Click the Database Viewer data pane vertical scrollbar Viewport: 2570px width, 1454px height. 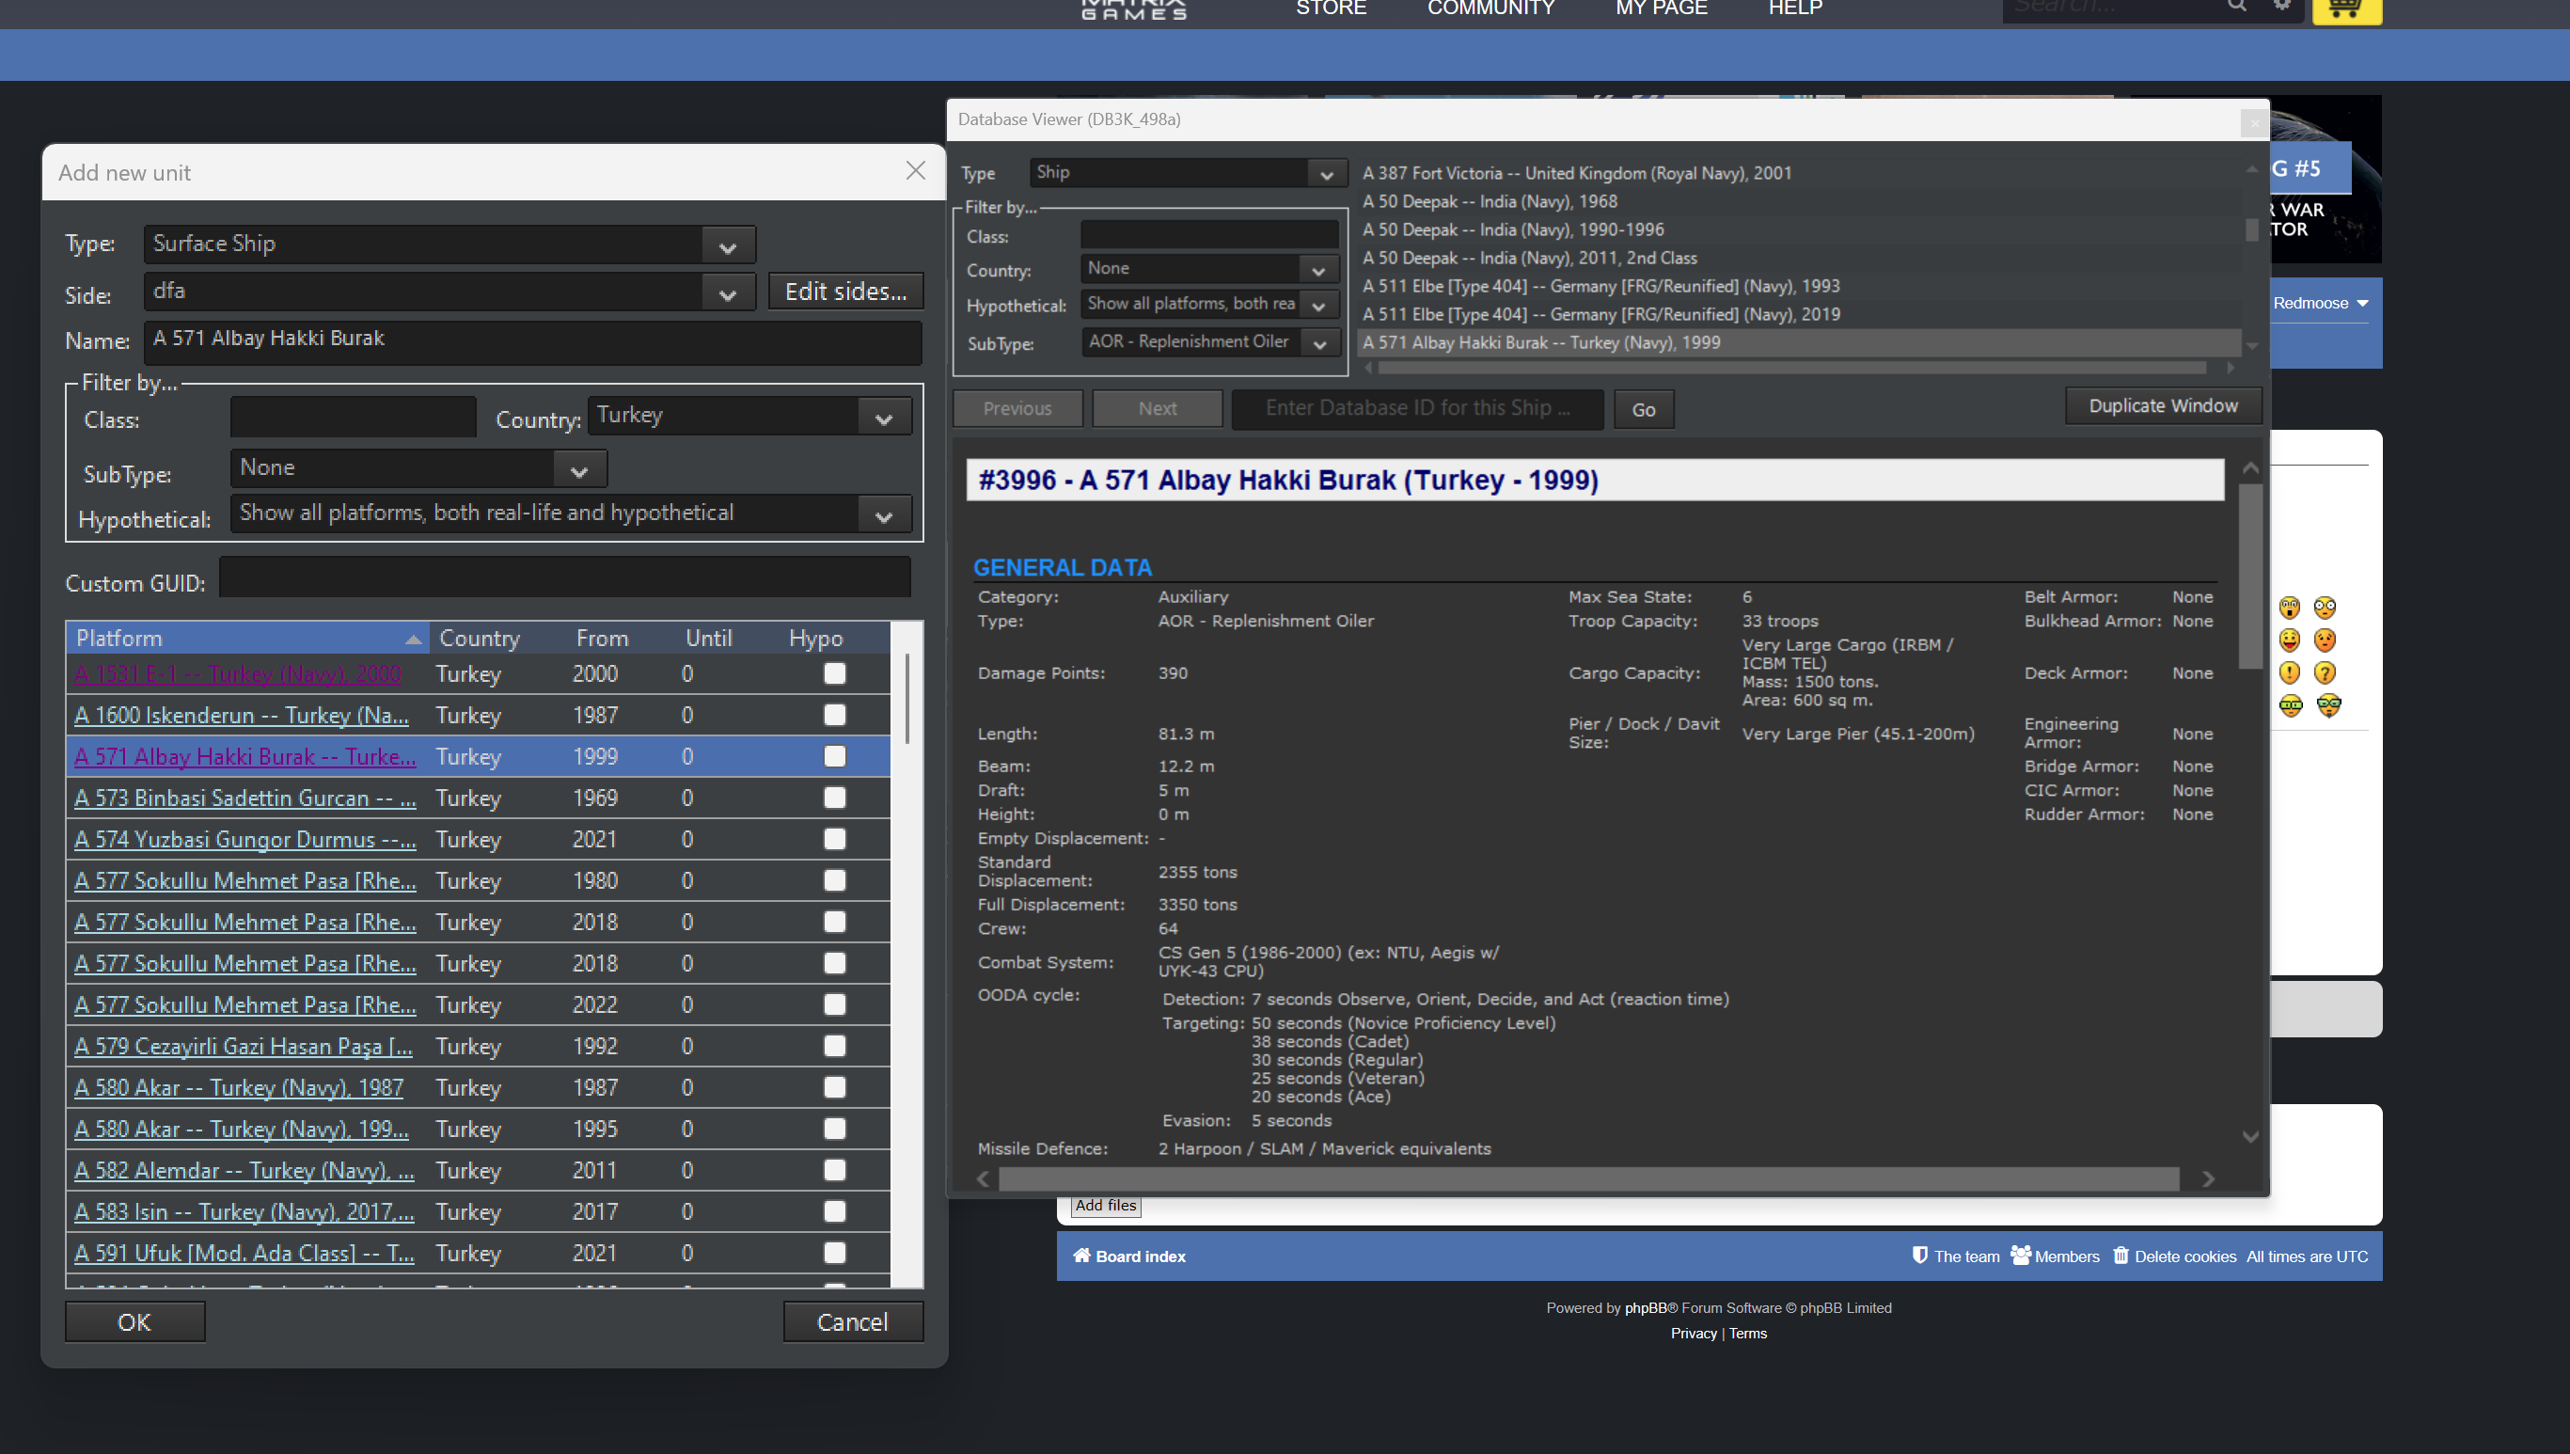tap(2249, 577)
